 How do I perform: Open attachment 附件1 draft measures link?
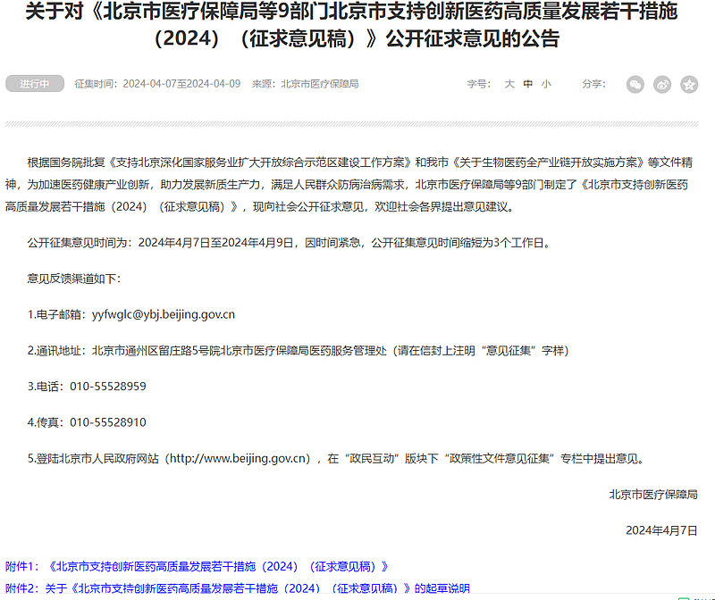(197, 566)
